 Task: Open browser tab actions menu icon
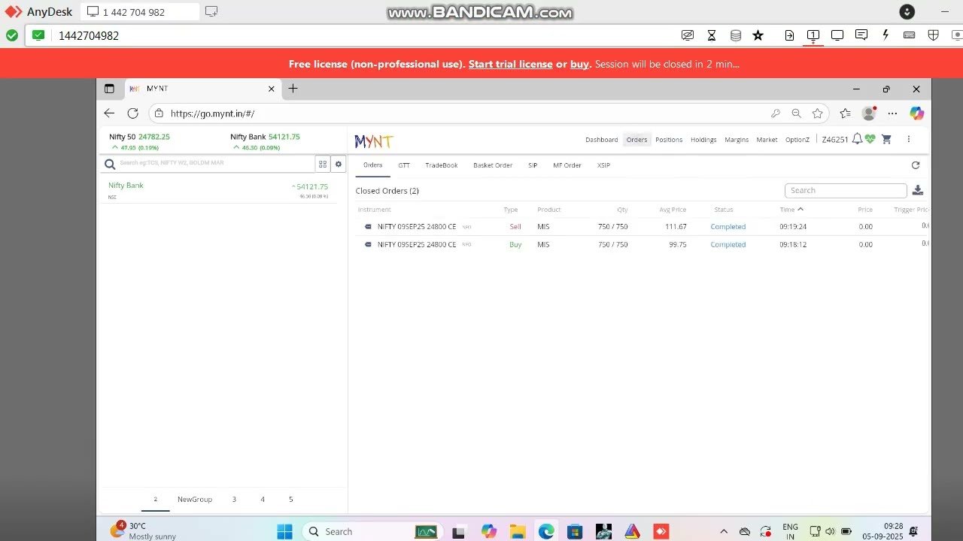pyautogui.click(x=109, y=89)
